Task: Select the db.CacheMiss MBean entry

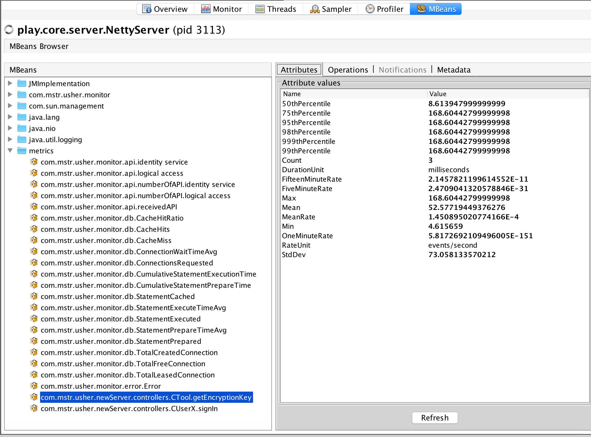Action: [106, 240]
